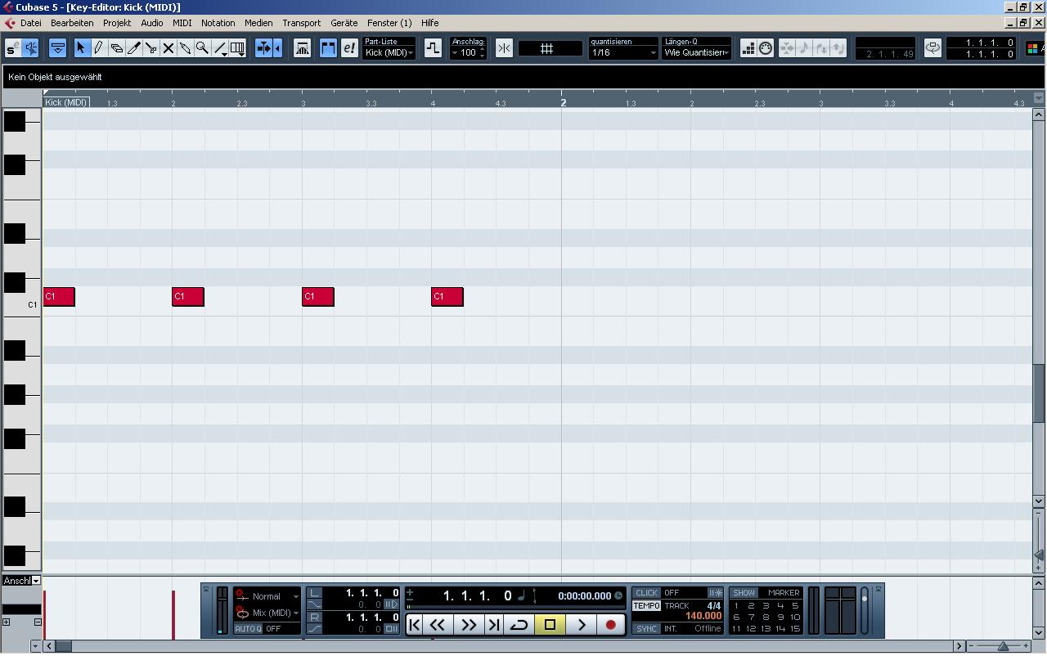Select the split scissors tool
This screenshot has height=656, width=1047.
tap(151, 48)
